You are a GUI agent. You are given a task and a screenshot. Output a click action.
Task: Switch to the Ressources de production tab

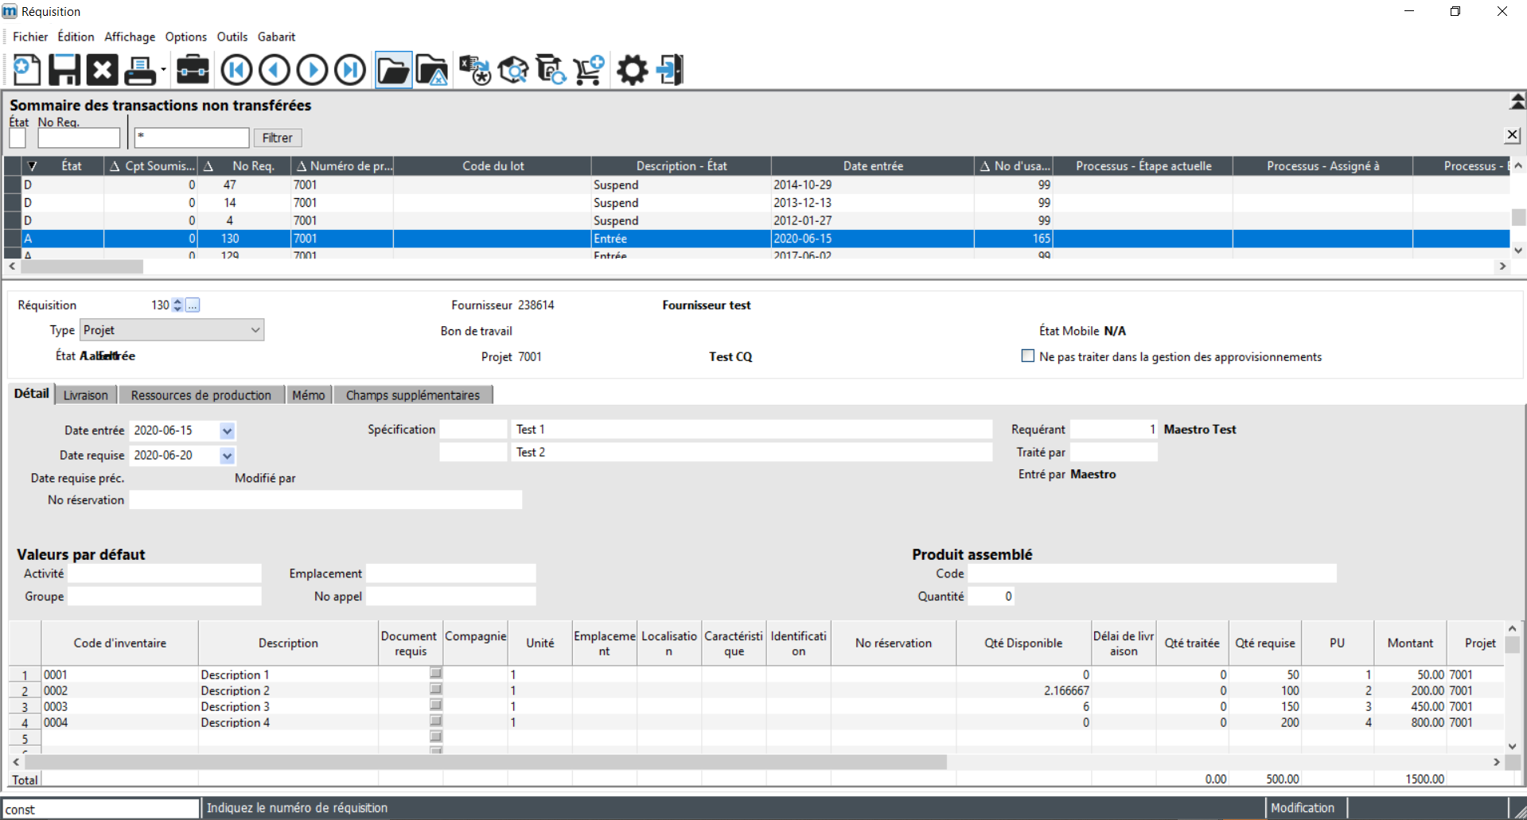(x=201, y=395)
